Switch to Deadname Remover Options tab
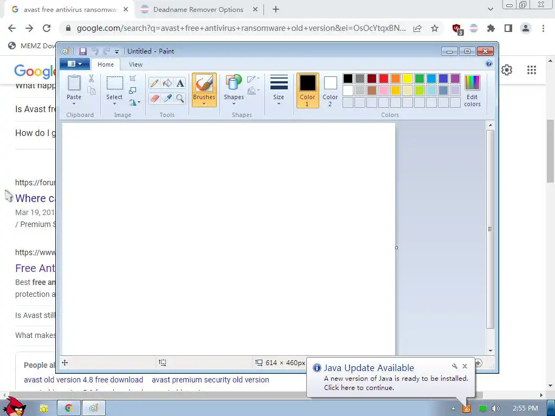Viewport: 555px width, 416px height. point(199,10)
